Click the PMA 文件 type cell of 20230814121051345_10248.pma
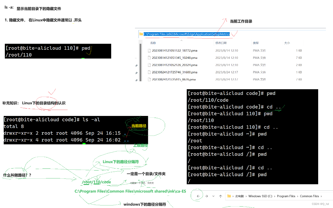This screenshot has width=333, height=208. click(x=259, y=58)
